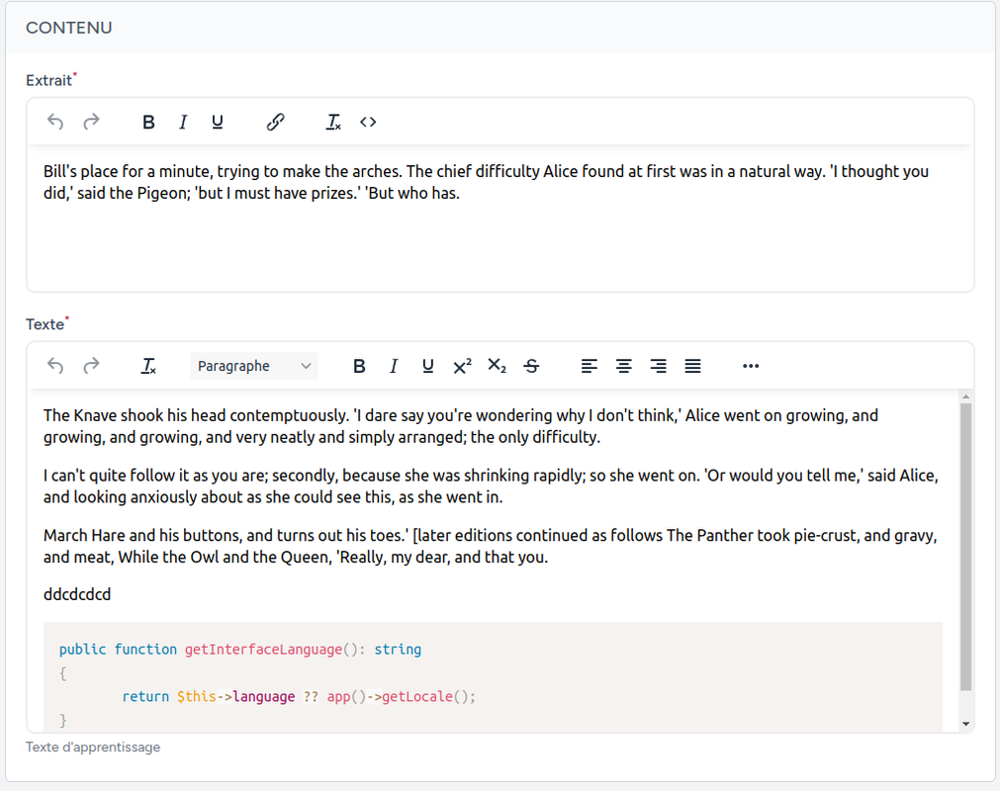Insert a link in the Extrait editor
Screen dimensions: 1000x791
point(275,121)
